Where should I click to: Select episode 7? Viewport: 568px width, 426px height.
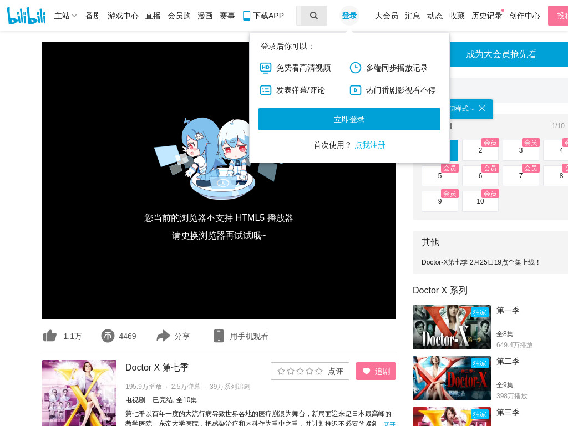[x=520, y=176]
